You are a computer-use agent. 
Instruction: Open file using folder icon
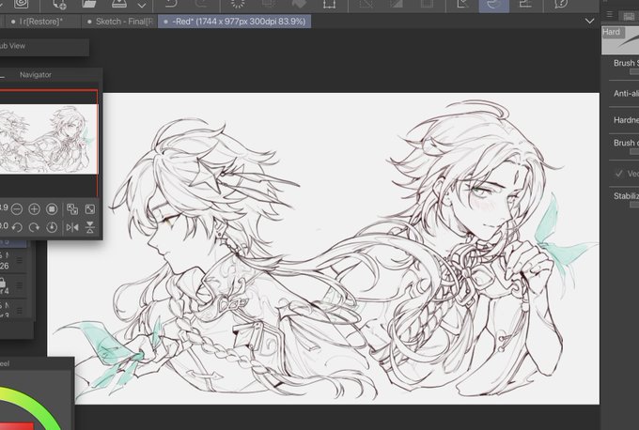[89, 4]
